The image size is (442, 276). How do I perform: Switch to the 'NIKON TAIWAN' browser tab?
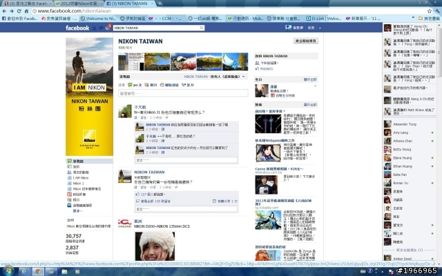pos(131,3)
